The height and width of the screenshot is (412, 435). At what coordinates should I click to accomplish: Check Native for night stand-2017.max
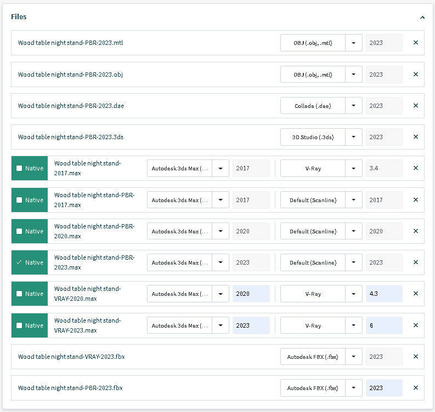click(19, 168)
